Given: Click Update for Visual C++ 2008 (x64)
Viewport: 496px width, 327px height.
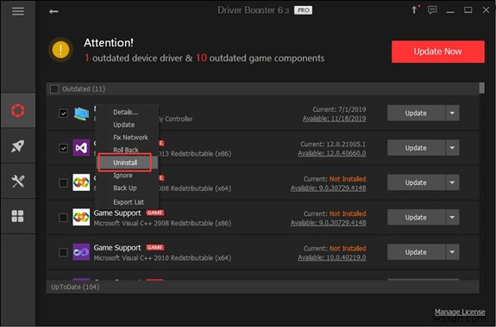Looking at the screenshot, I should 416,182.
